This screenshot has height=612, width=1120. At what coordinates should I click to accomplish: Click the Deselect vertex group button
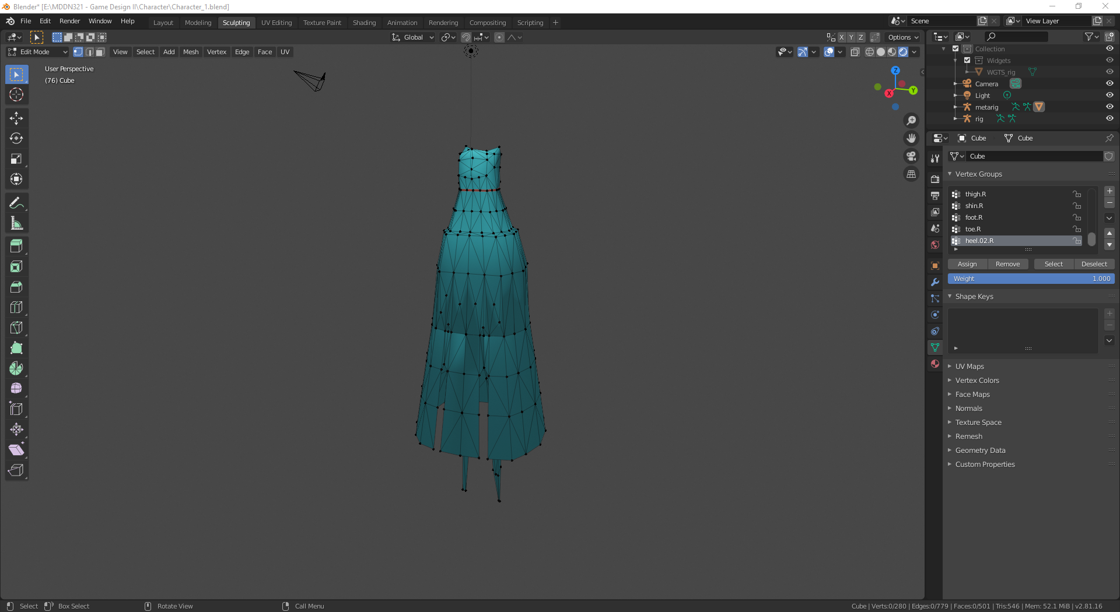(x=1094, y=264)
